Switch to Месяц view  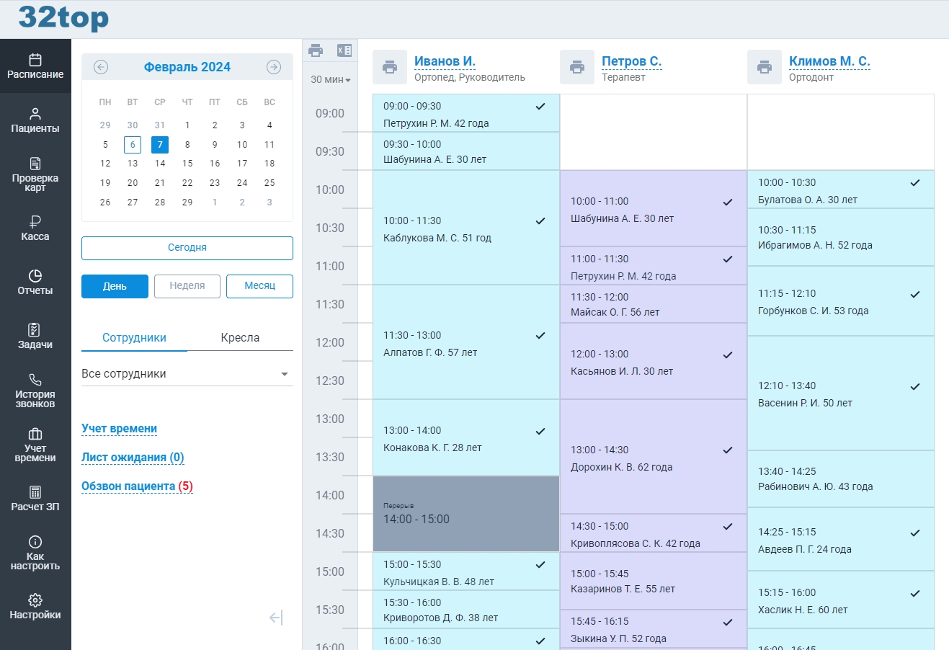click(259, 286)
